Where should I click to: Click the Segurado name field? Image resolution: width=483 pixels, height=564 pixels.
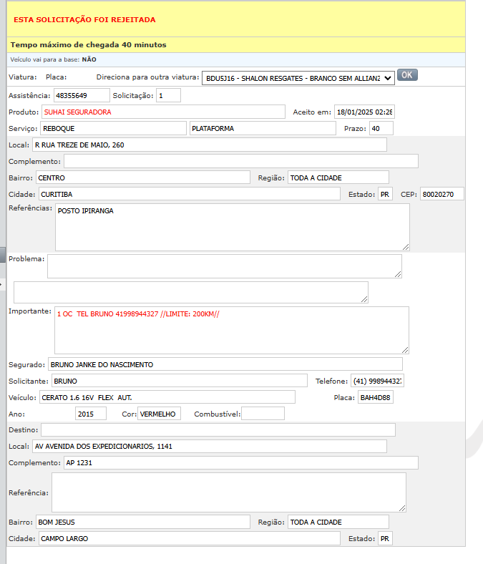[225, 364]
